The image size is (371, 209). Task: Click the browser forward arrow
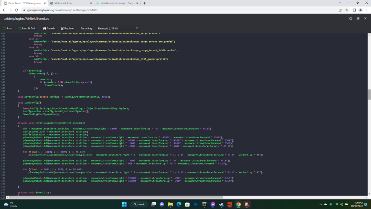point(10,10)
